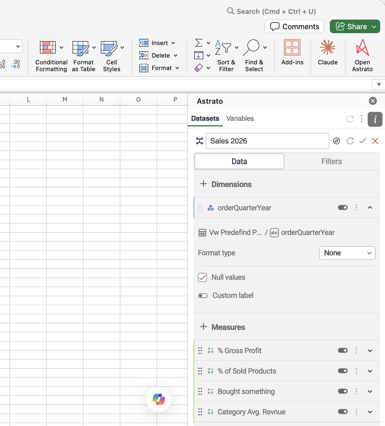
Task: Select the Data tab
Action: (239, 162)
